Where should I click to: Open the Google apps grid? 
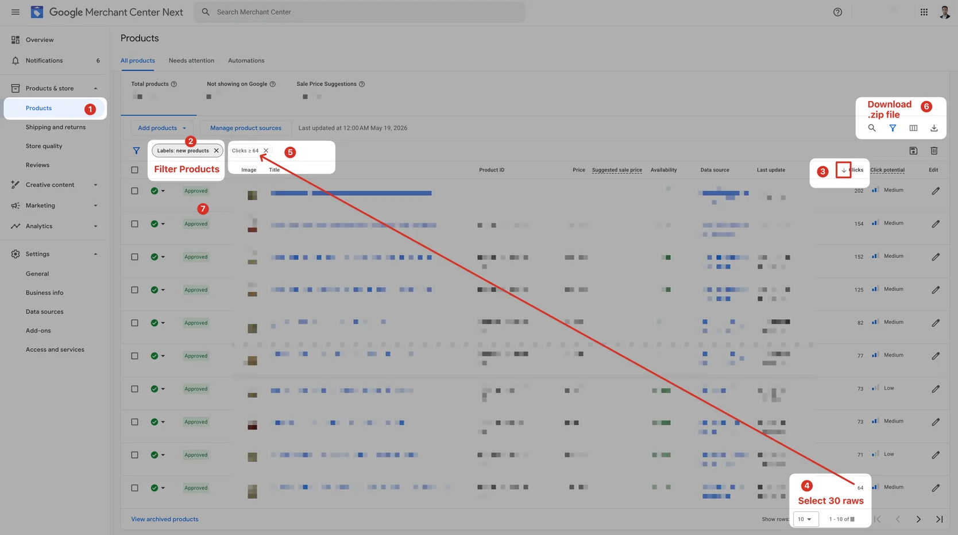coord(924,12)
